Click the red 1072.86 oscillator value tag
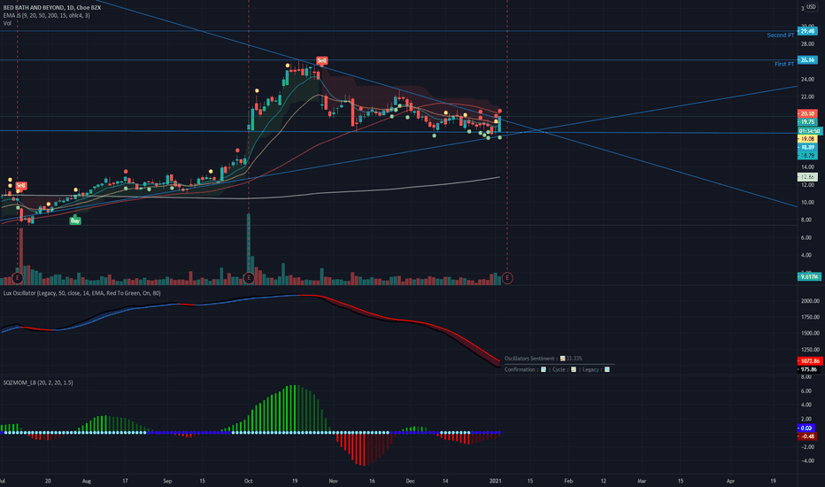The width and height of the screenshot is (825, 487). coord(810,361)
